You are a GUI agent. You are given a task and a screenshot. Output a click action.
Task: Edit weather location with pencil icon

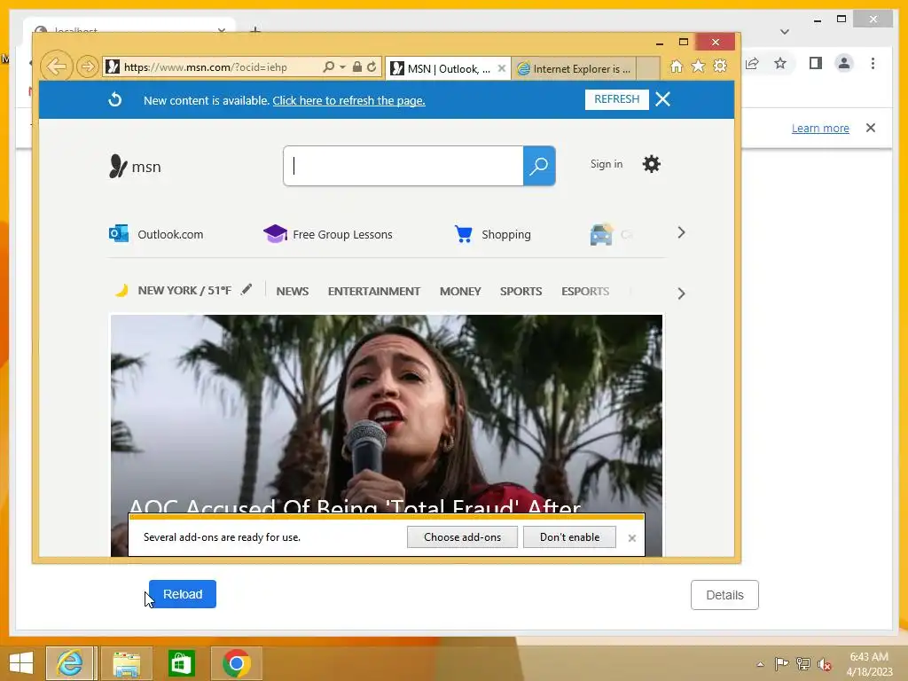[247, 289]
